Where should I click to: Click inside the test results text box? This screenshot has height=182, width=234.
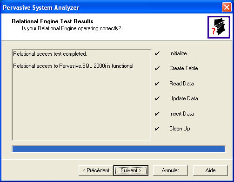(x=81, y=95)
